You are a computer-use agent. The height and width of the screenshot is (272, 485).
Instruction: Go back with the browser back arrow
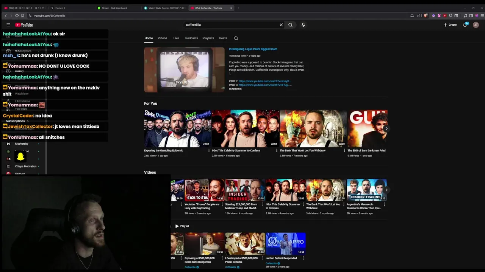point(6,15)
